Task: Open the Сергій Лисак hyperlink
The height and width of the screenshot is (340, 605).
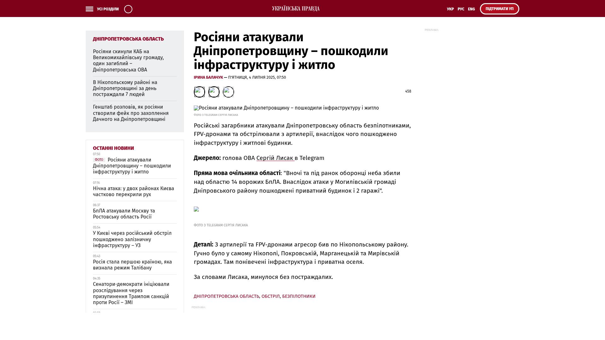Action: (275, 158)
